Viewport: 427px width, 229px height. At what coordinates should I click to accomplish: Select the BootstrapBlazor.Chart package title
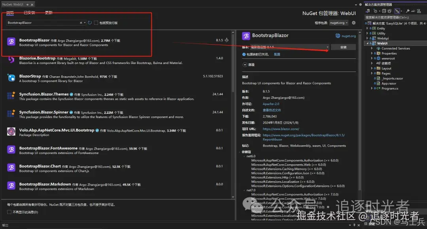click(x=40, y=166)
